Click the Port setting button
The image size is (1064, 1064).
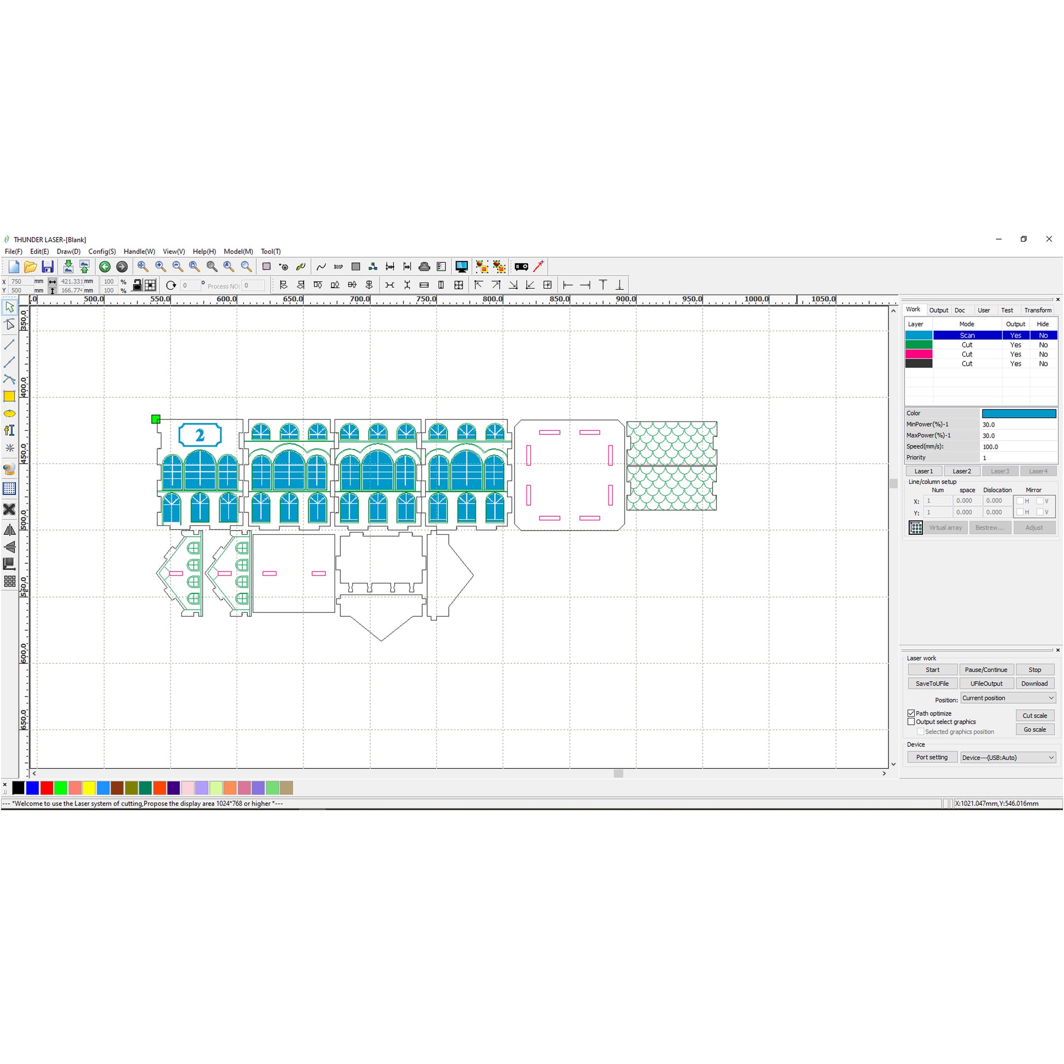click(x=932, y=757)
